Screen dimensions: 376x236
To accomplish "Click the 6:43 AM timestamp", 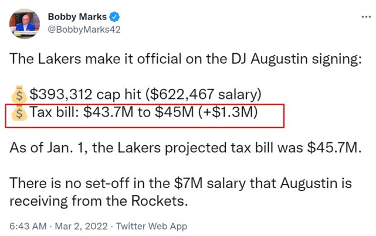I will 26,225.
